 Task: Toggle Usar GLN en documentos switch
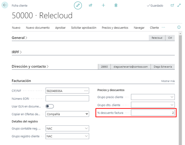pyautogui.click(x=50, y=106)
